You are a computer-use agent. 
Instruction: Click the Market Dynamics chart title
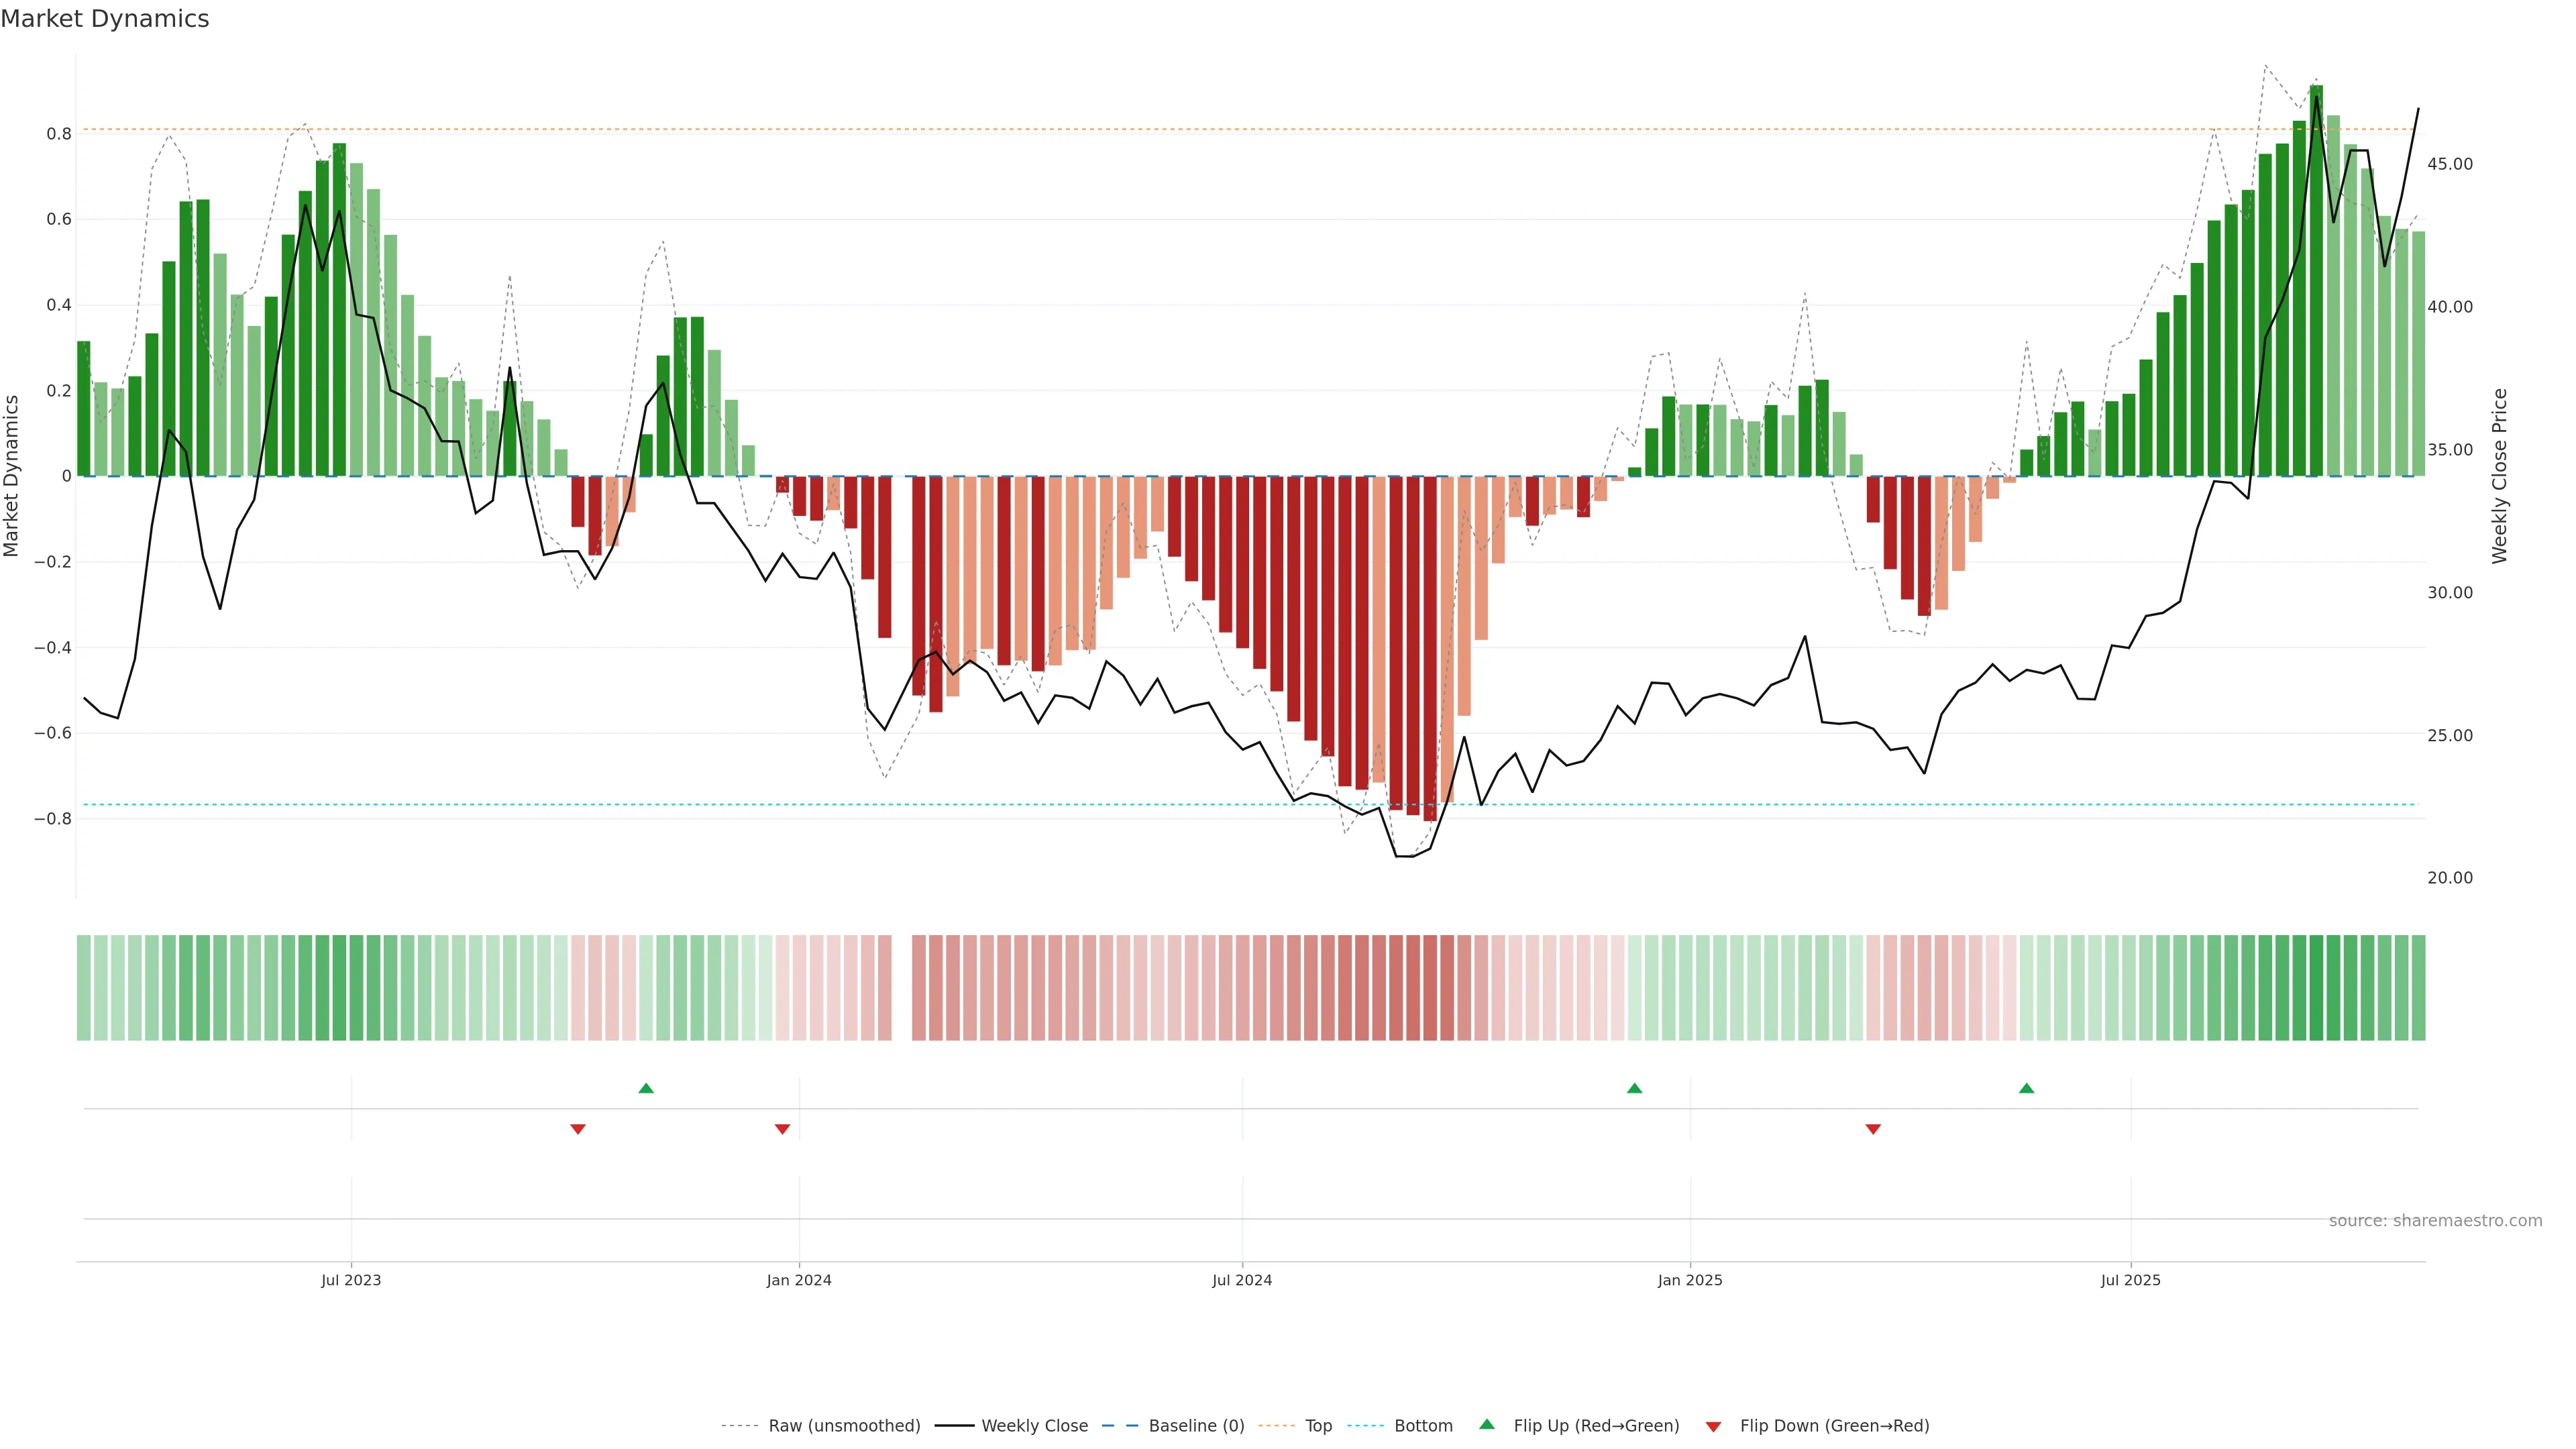(x=105, y=19)
